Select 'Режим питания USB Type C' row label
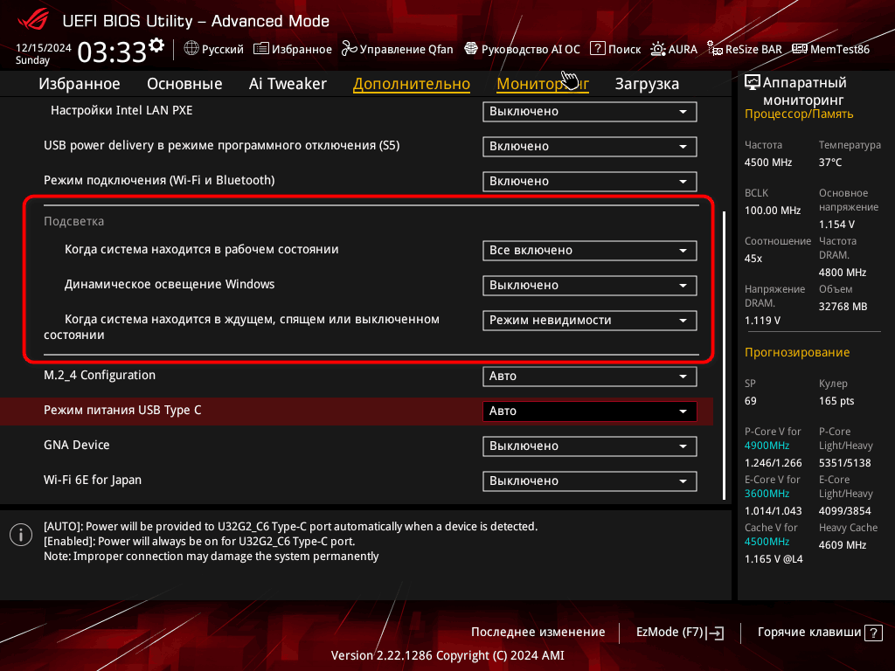895x671 pixels. pos(122,411)
